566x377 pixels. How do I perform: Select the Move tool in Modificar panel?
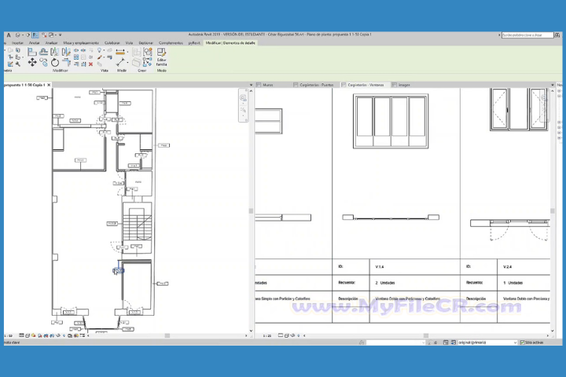click(32, 62)
